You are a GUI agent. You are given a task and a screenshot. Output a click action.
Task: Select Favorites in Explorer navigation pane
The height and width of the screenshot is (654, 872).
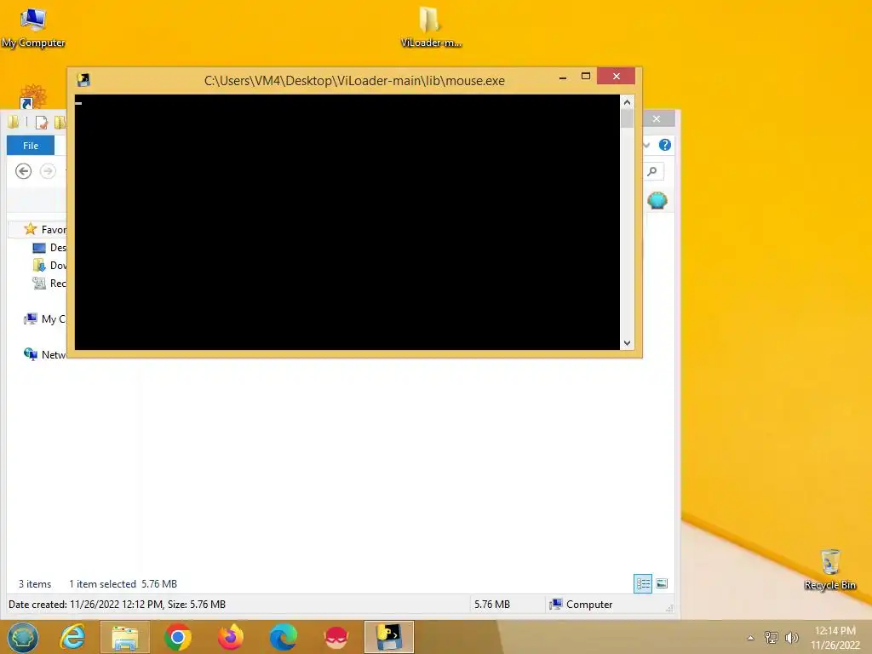[x=44, y=229]
